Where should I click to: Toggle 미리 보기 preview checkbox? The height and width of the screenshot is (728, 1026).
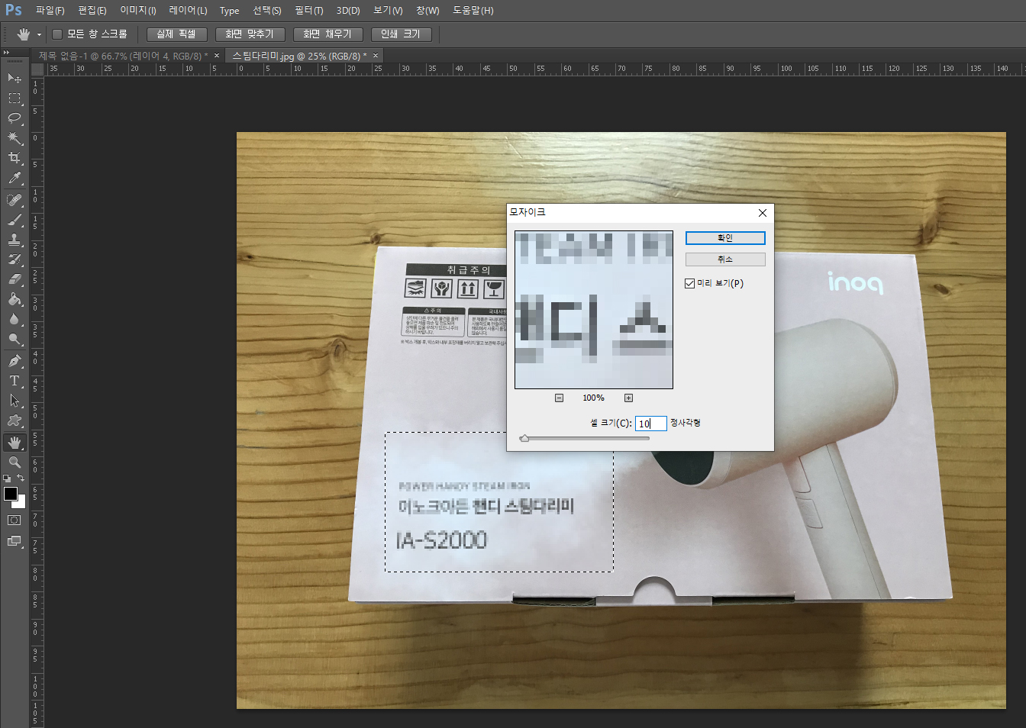point(690,283)
